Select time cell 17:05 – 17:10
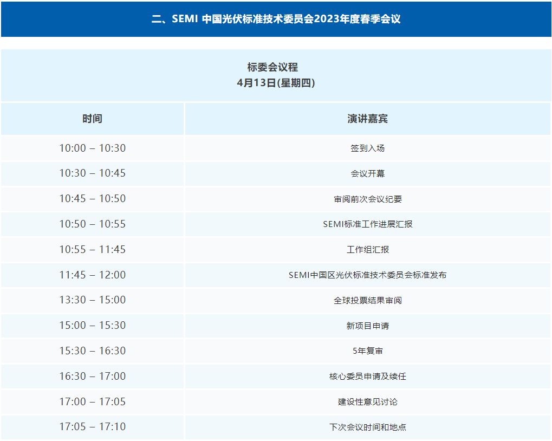This screenshot has height=441, width=552. pyautogui.click(x=92, y=427)
